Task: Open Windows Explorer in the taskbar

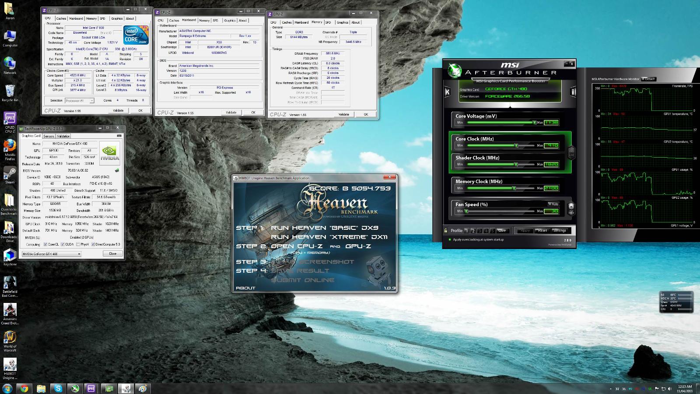Action: tap(41, 388)
